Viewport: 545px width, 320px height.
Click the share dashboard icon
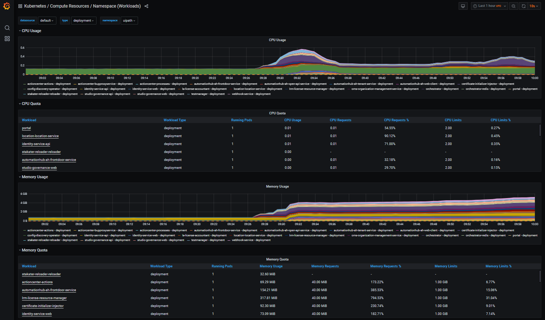tap(146, 6)
